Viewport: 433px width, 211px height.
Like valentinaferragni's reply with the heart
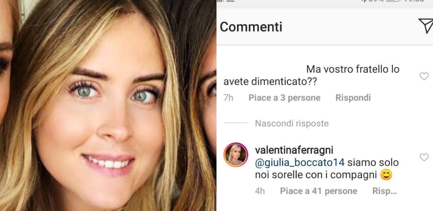tap(424, 157)
